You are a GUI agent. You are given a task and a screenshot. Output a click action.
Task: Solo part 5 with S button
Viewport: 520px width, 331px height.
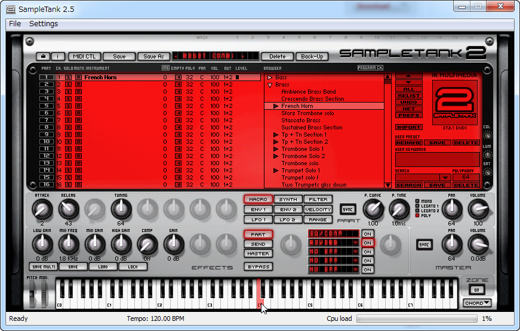[68, 106]
